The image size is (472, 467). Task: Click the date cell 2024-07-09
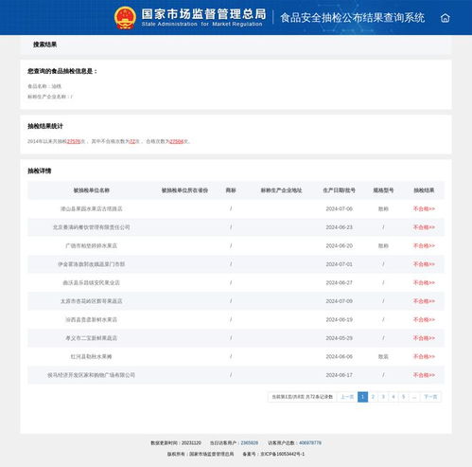(339, 301)
